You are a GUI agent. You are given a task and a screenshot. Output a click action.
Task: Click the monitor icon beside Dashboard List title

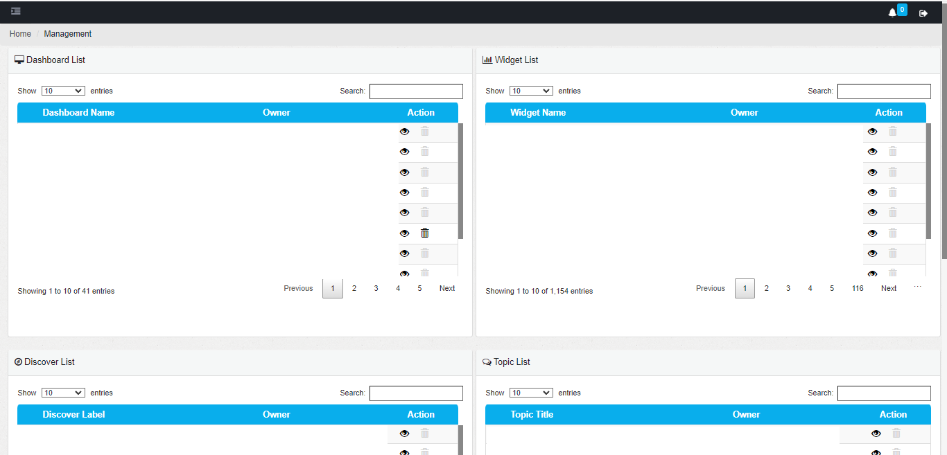pos(19,60)
